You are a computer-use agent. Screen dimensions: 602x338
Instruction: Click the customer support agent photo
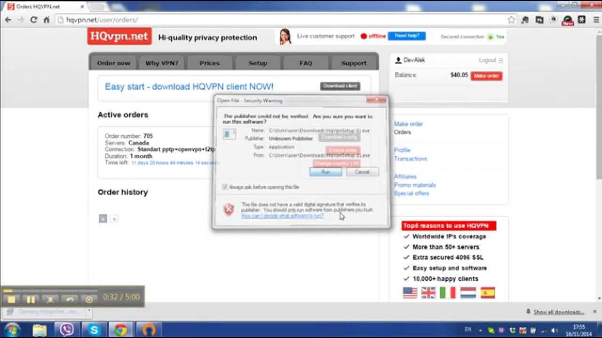285,37
